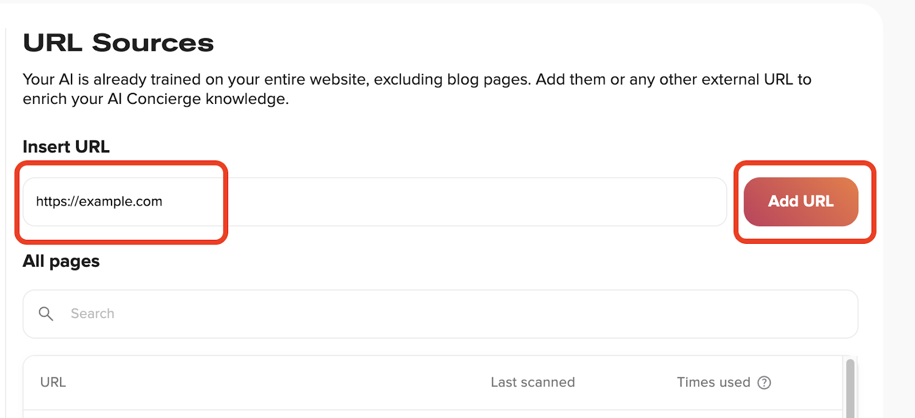Image resolution: width=915 pixels, height=418 pixels.
Task: Focus the Insert URL text field
Action: 375,202
